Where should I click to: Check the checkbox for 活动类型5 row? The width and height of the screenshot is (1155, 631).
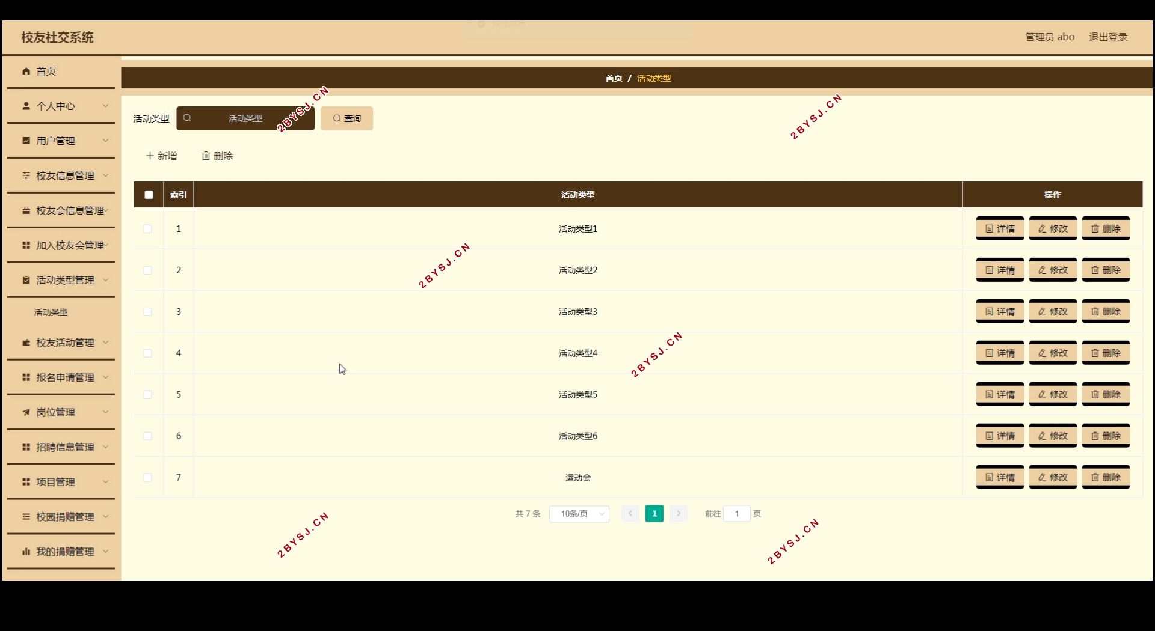click(x=147, y=395)
